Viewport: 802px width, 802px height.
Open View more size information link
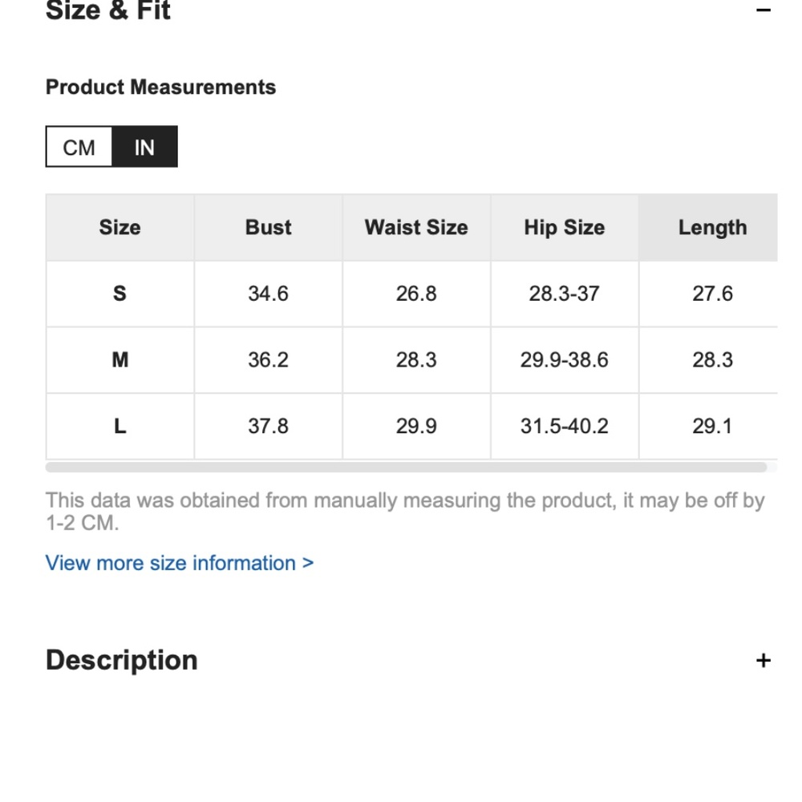(x=179, y=563)
